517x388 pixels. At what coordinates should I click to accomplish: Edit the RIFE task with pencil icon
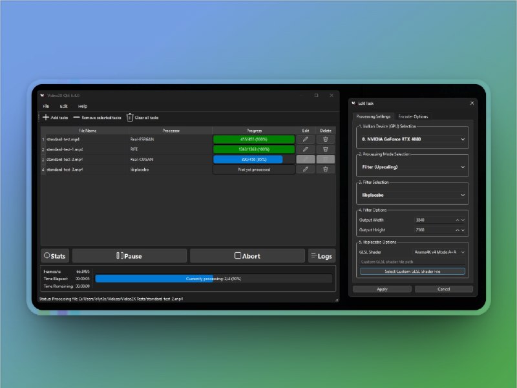tap(305, 149)
